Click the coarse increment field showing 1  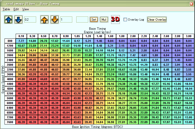pos(66,20)
